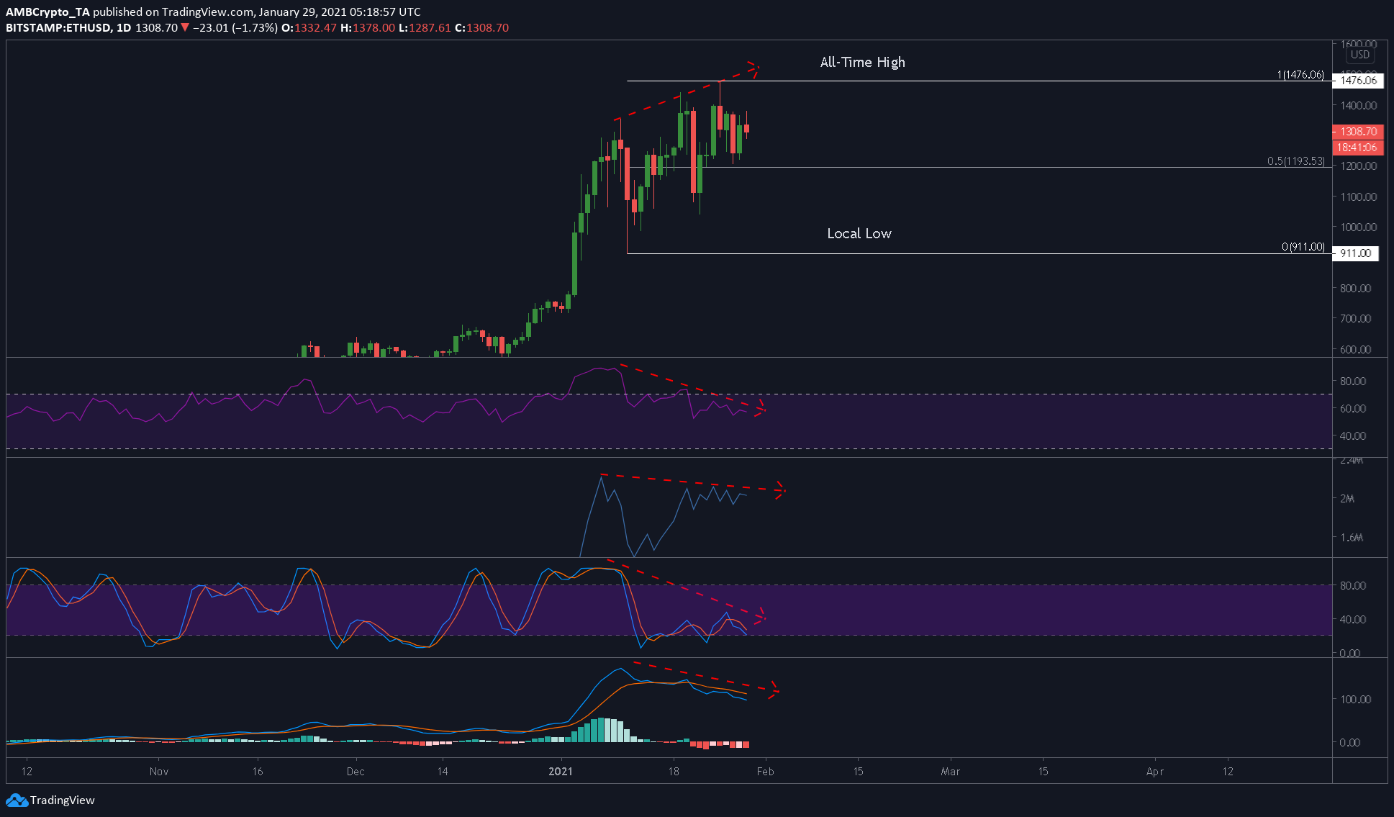This screenshot has height=817, width=1394.
Task: Click the 2M label on volume pane scale
Action: (x=1347, y=498)
